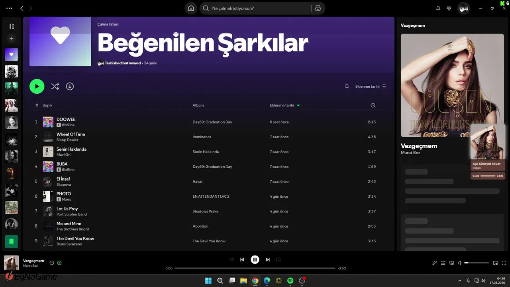510x287 pixels.
Task: Open the profile avatar menu
Action: pyautogui.click(x=463, y=8)
